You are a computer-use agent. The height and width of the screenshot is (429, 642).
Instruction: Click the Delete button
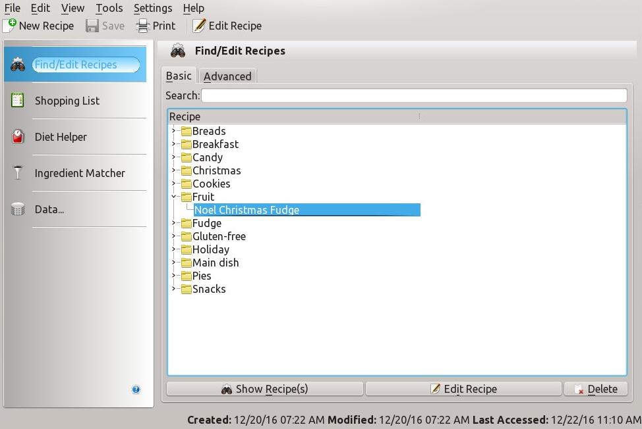point(596,389)
